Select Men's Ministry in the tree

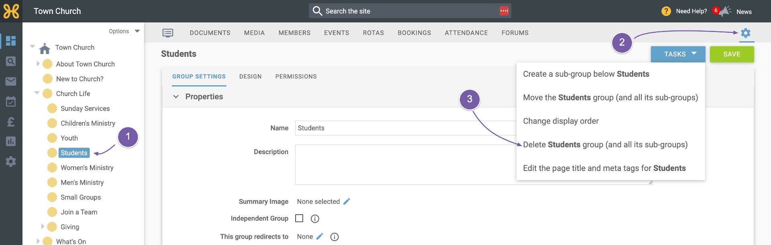[82, 183]
